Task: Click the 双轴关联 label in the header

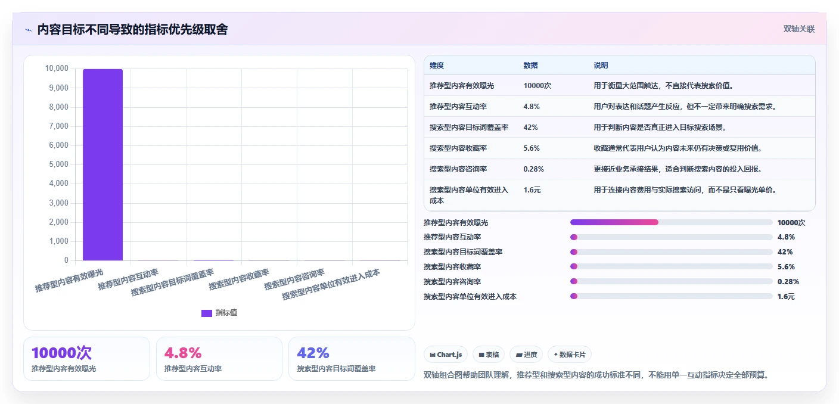Action: 798,29
